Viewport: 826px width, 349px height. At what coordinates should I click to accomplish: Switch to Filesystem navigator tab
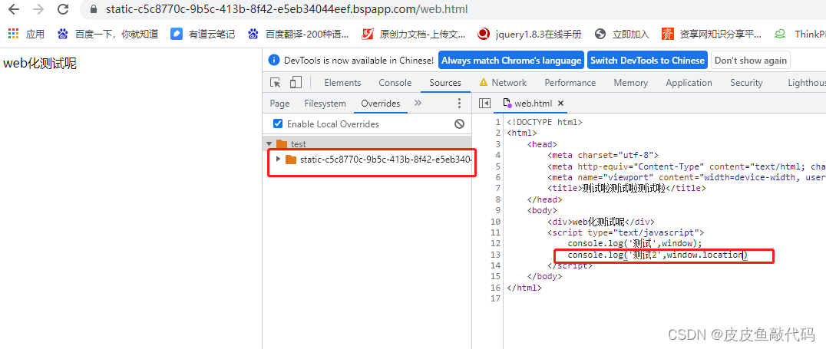[x=325, y=104]
